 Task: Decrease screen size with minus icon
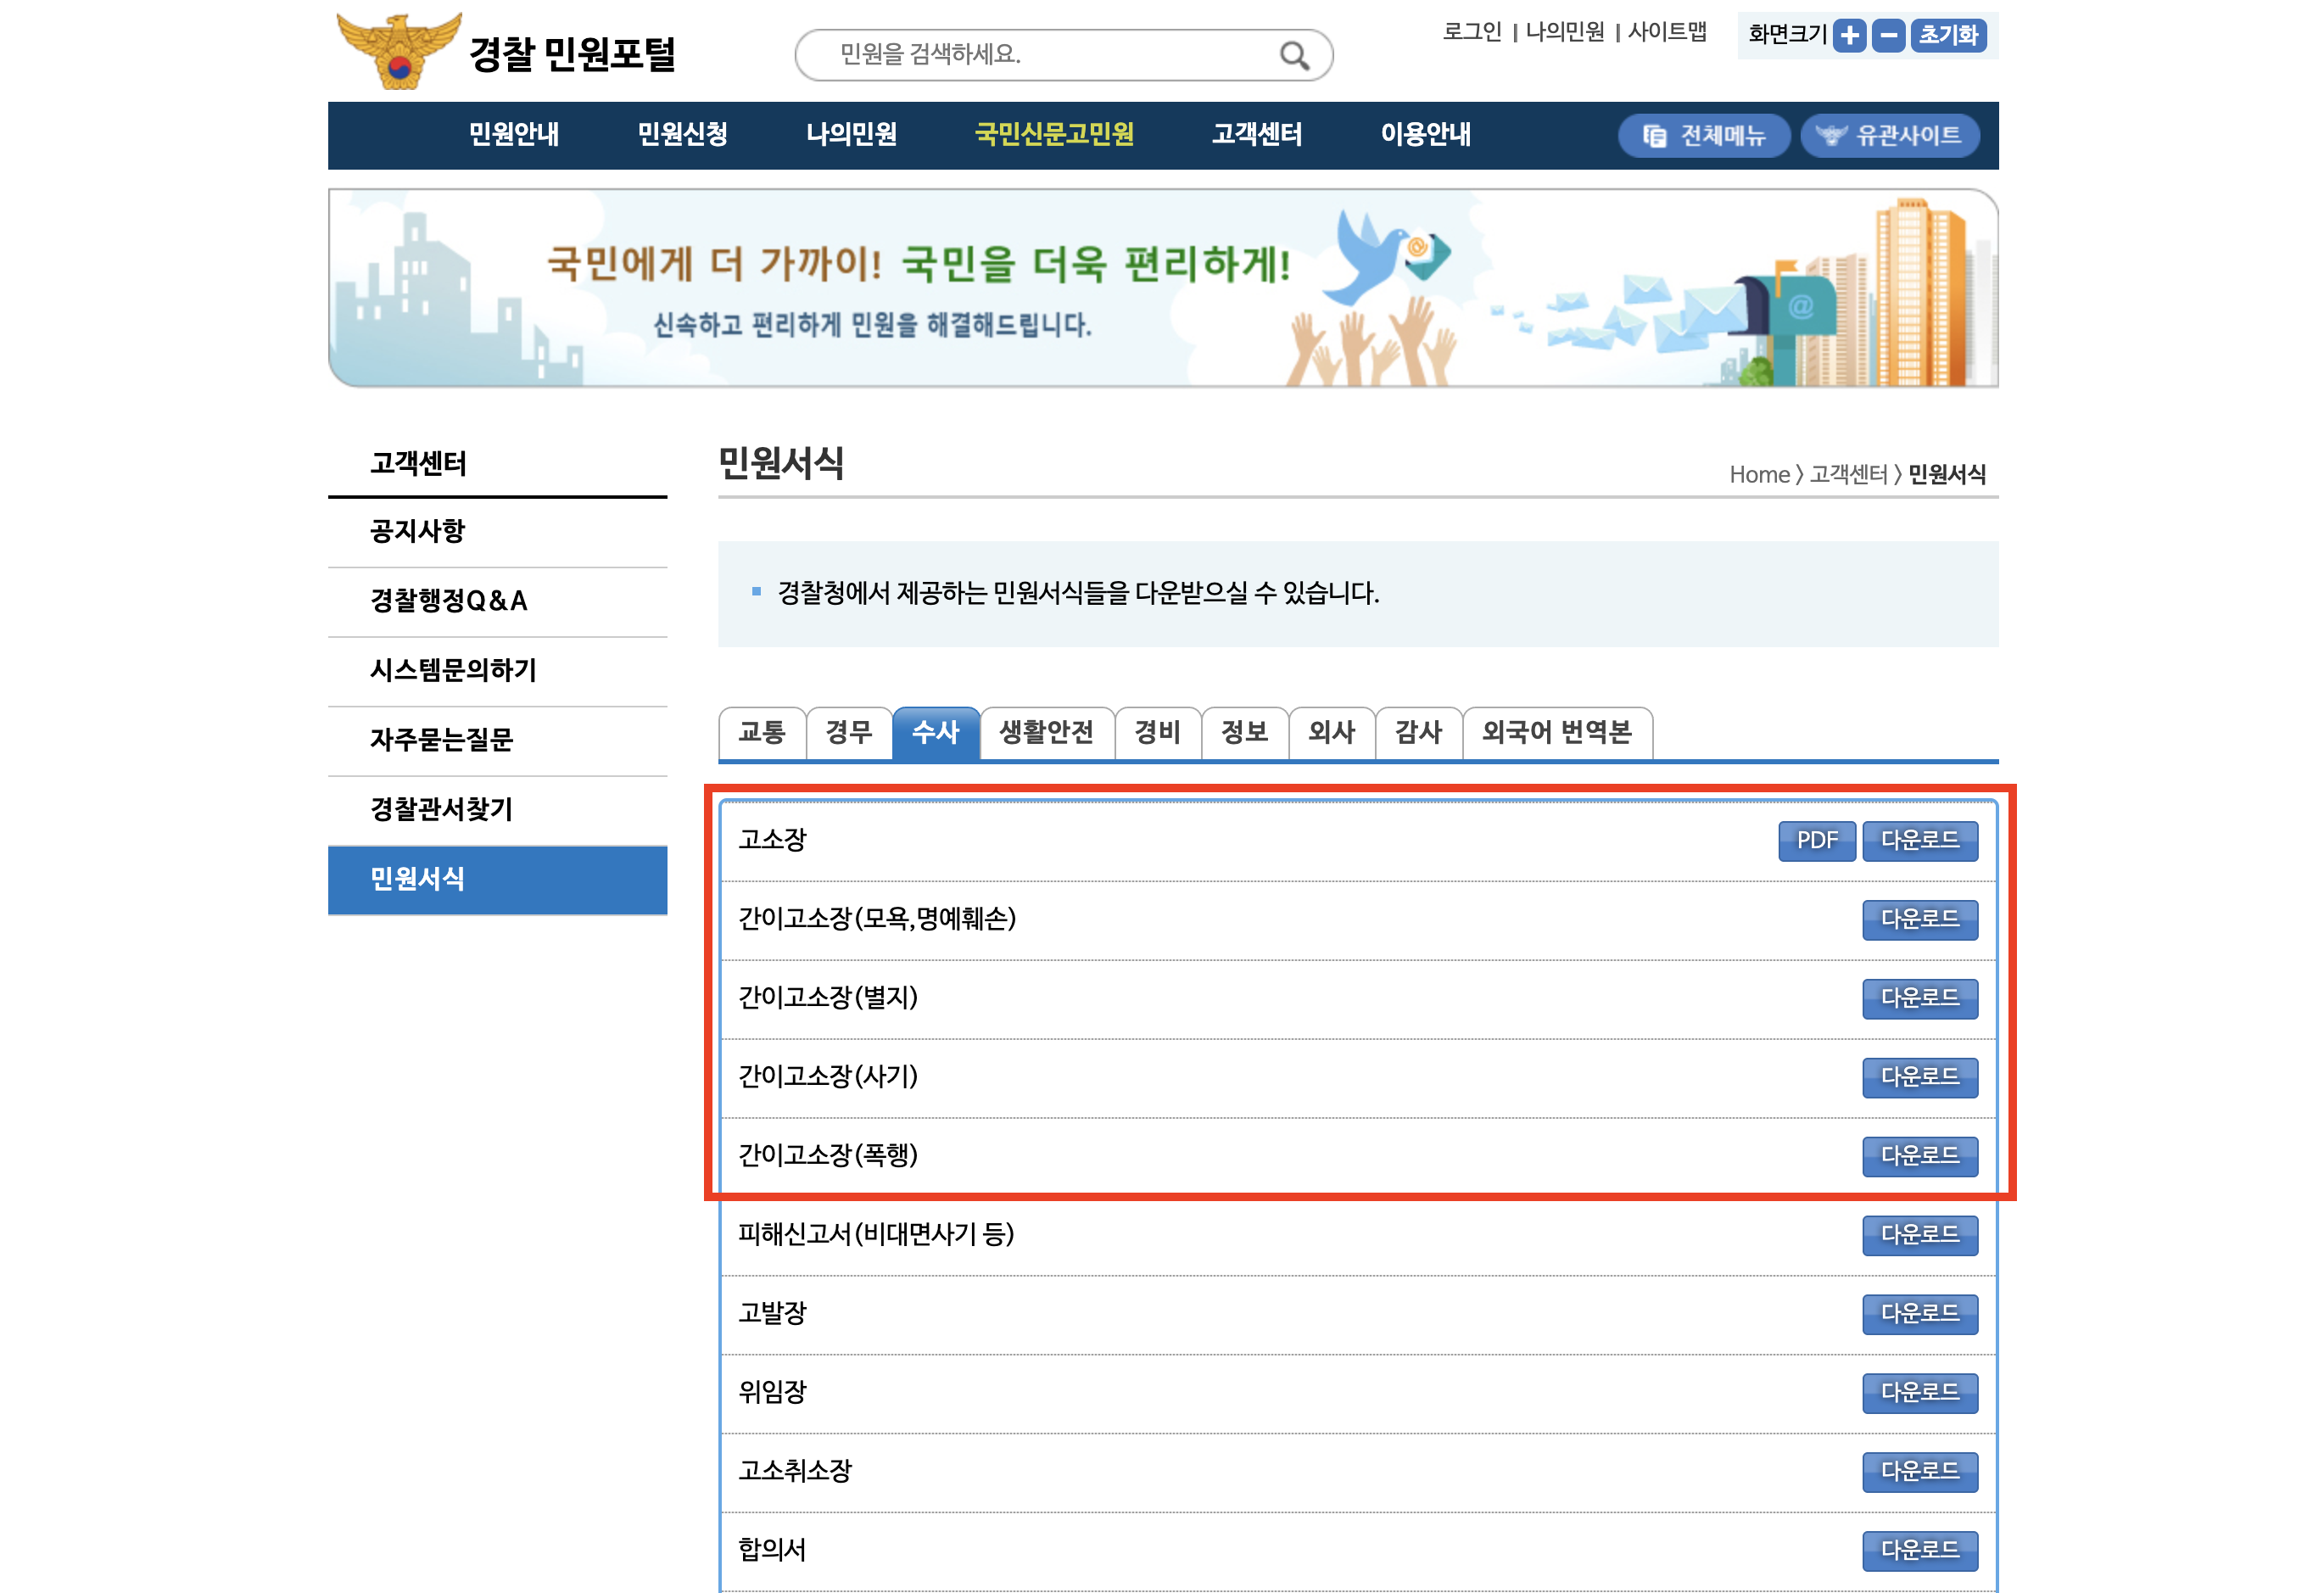(1887, 36)
